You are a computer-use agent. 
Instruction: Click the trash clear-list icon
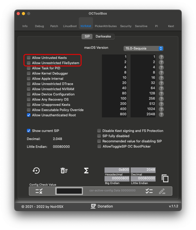[64, 170]
